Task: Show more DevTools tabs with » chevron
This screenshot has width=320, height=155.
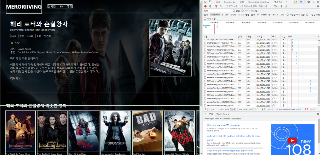Action: [x=286, y=2]
